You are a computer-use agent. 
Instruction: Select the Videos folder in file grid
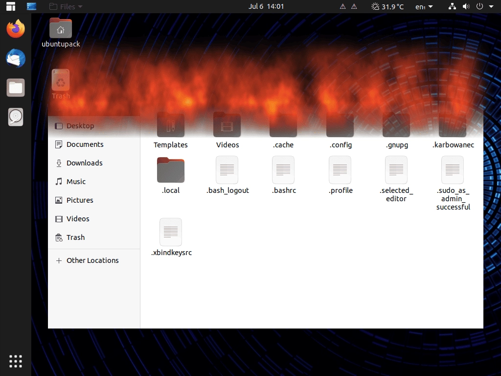point(227,130)
